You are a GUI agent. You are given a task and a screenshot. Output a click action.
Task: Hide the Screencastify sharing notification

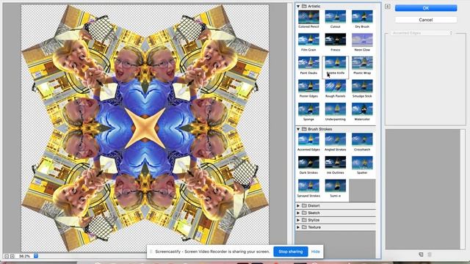tap(315, 252)
